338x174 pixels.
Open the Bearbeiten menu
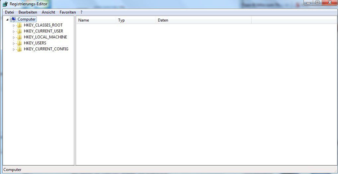[x=28, y=12]
